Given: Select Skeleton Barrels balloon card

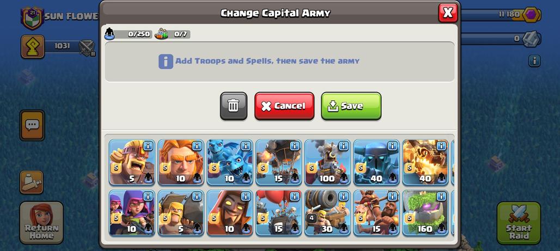Looking at the screenshot, I should (278, 213).
